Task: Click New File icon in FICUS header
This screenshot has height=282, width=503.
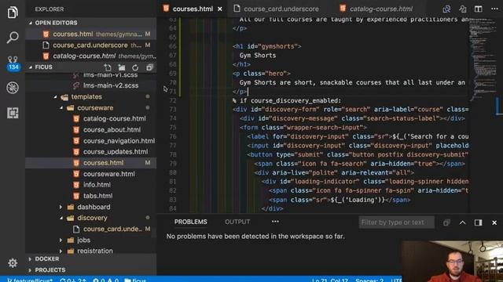Action: 108,67
